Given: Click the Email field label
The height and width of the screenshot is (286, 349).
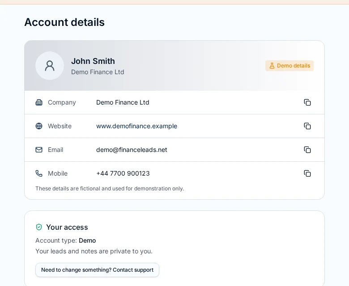Looking at the screenshot, I should (55, 150).
